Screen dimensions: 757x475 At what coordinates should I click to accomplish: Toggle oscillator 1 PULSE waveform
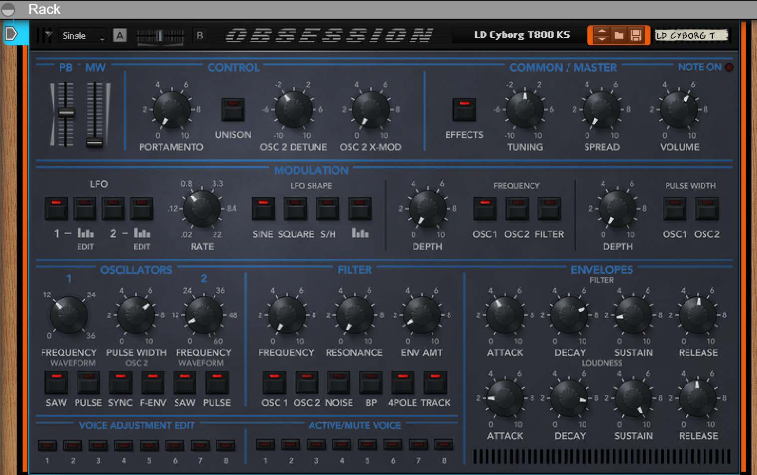(x=88, y=382)
